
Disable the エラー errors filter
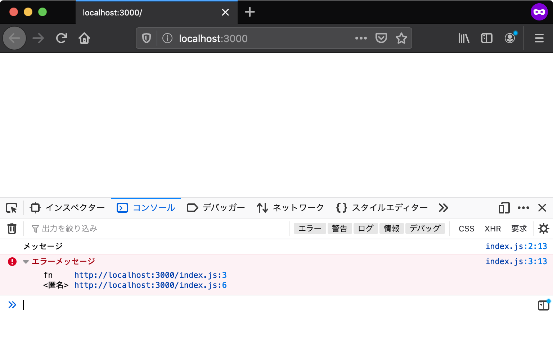click(309, 228)
